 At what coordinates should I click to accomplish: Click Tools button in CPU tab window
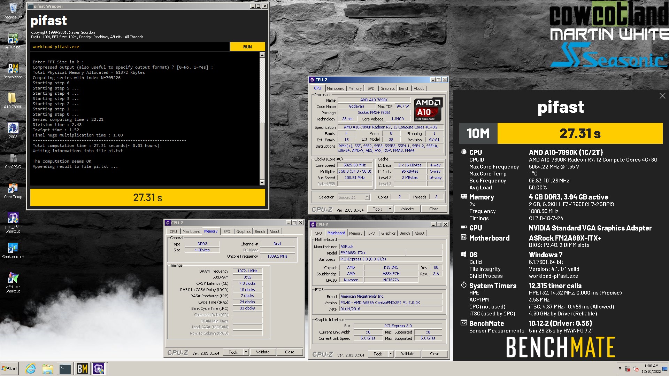pos(378,209)
